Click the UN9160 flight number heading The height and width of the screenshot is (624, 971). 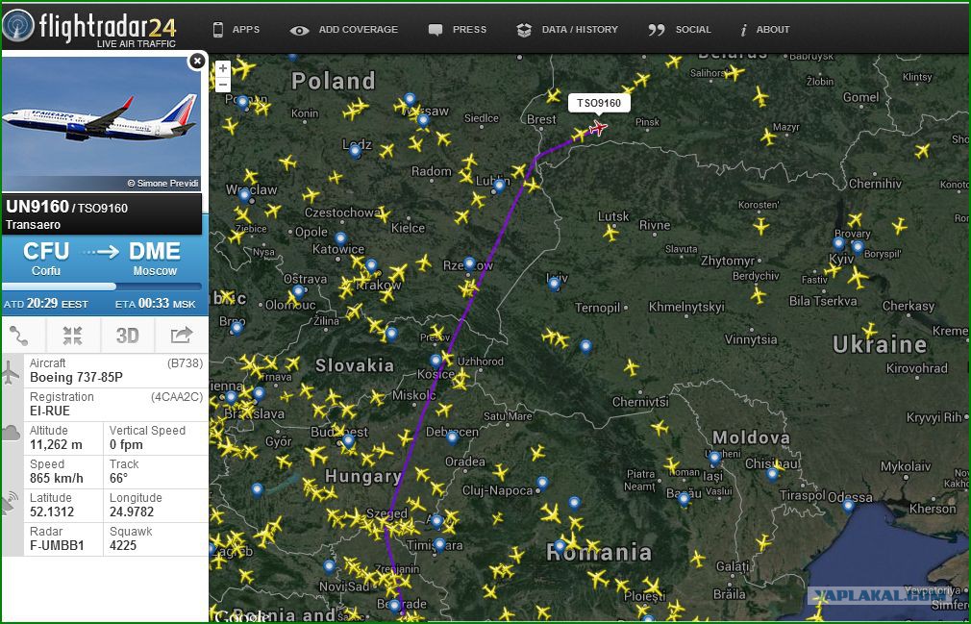click(37, 207)
